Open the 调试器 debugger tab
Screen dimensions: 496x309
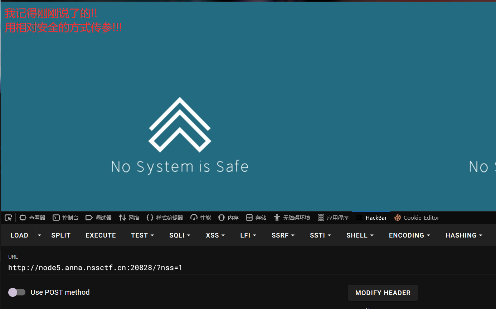point(98,218)
